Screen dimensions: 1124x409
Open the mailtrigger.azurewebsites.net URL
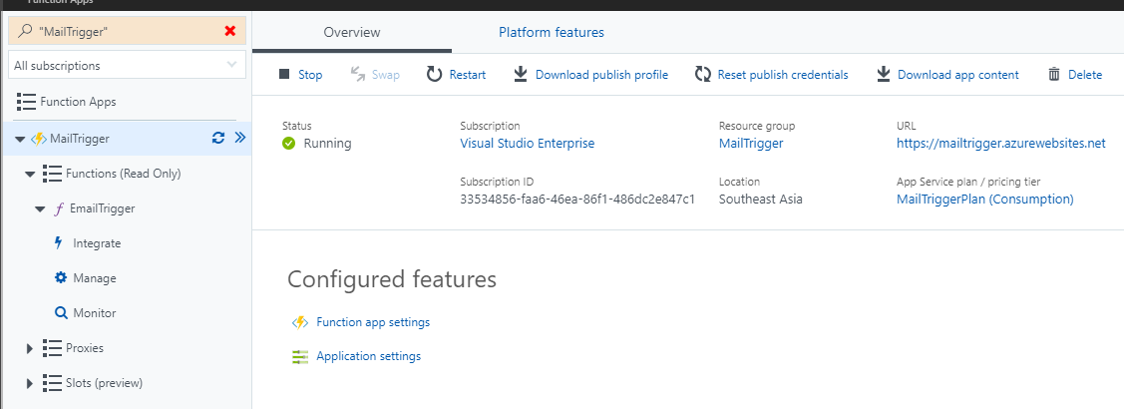[x=1000, y=143]
